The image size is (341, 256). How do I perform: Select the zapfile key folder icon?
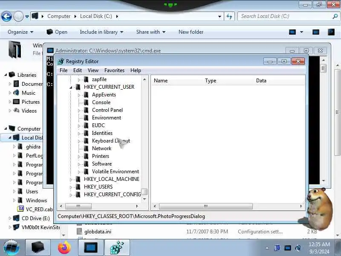pos(87,79)
